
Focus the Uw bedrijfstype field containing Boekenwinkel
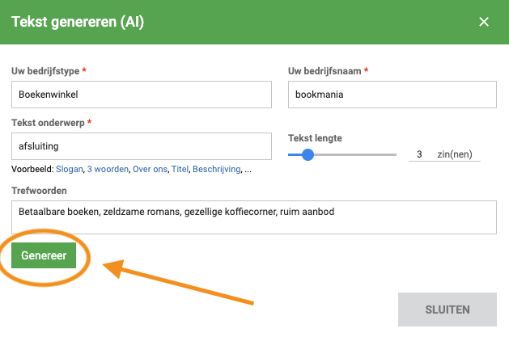point(142,94)
